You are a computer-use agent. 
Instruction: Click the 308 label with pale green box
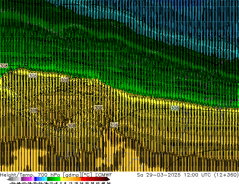175,108
